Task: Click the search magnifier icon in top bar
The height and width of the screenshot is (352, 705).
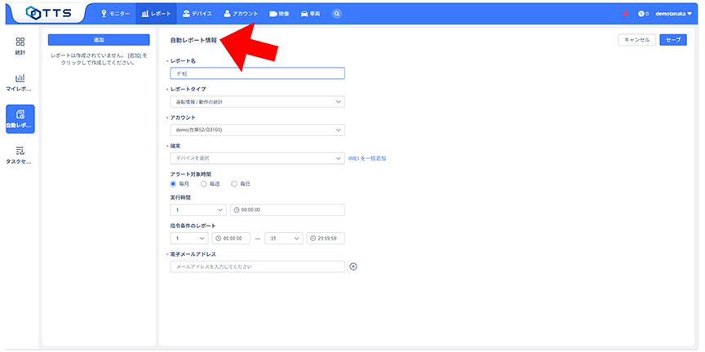Action: pos(338,13)
